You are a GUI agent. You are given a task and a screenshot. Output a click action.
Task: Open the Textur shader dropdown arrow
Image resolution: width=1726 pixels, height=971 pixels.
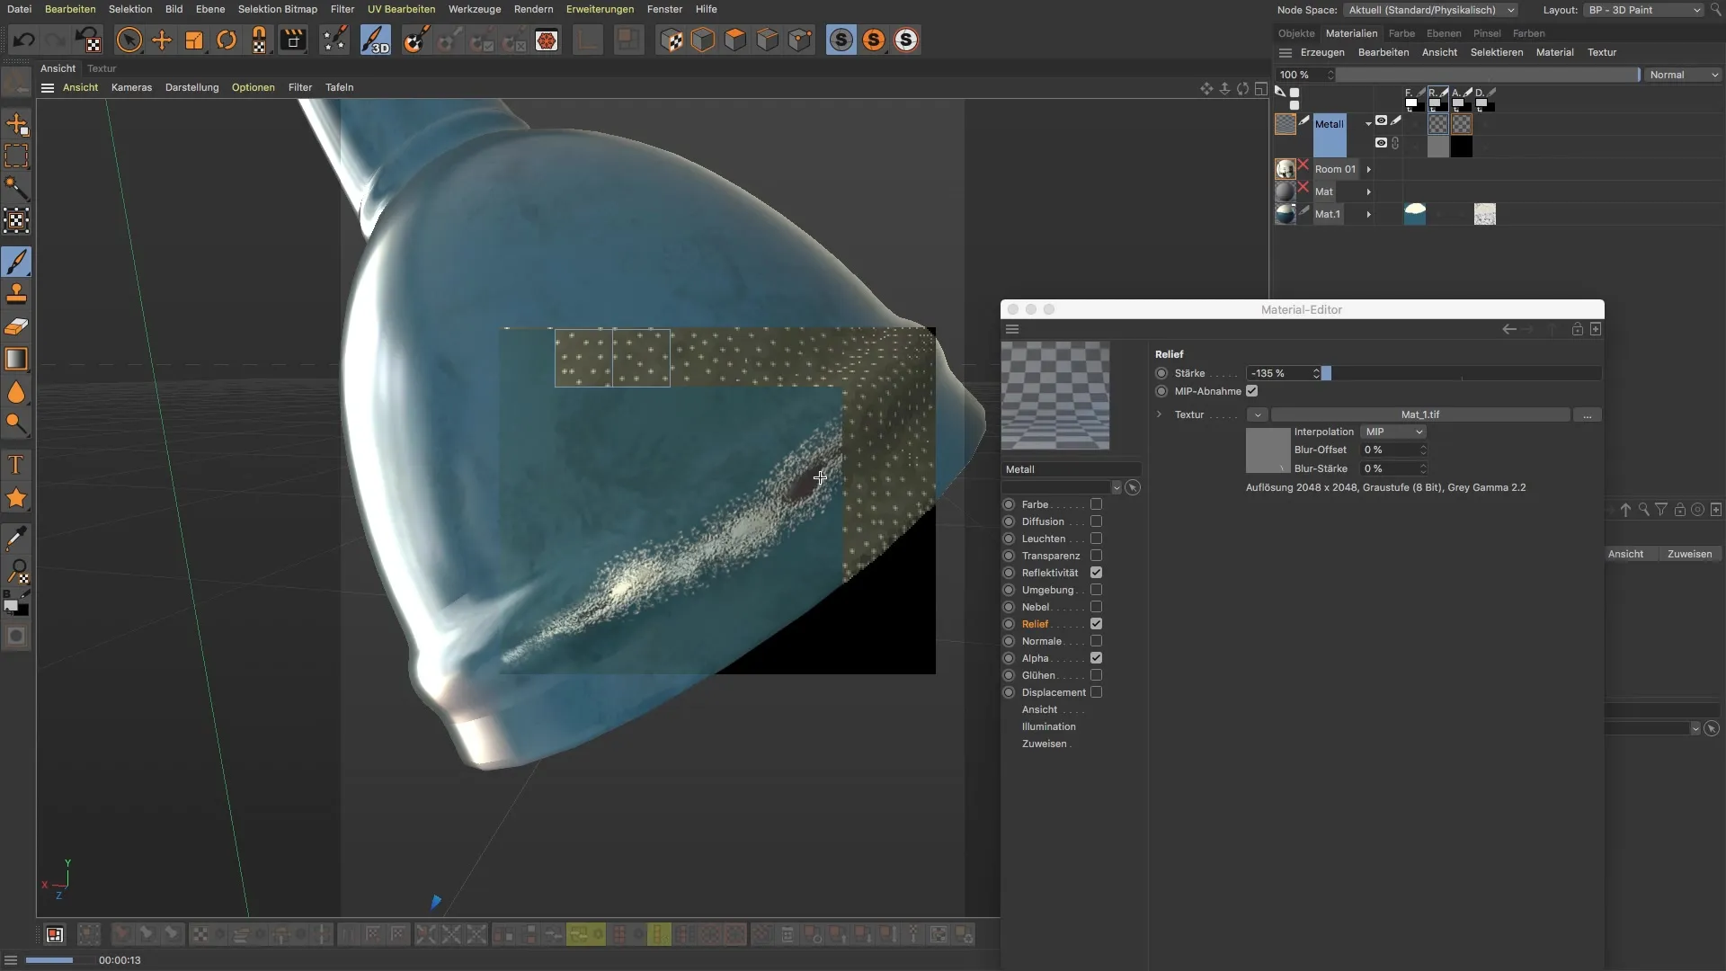pyautogui.click(x=1257, y=414)
